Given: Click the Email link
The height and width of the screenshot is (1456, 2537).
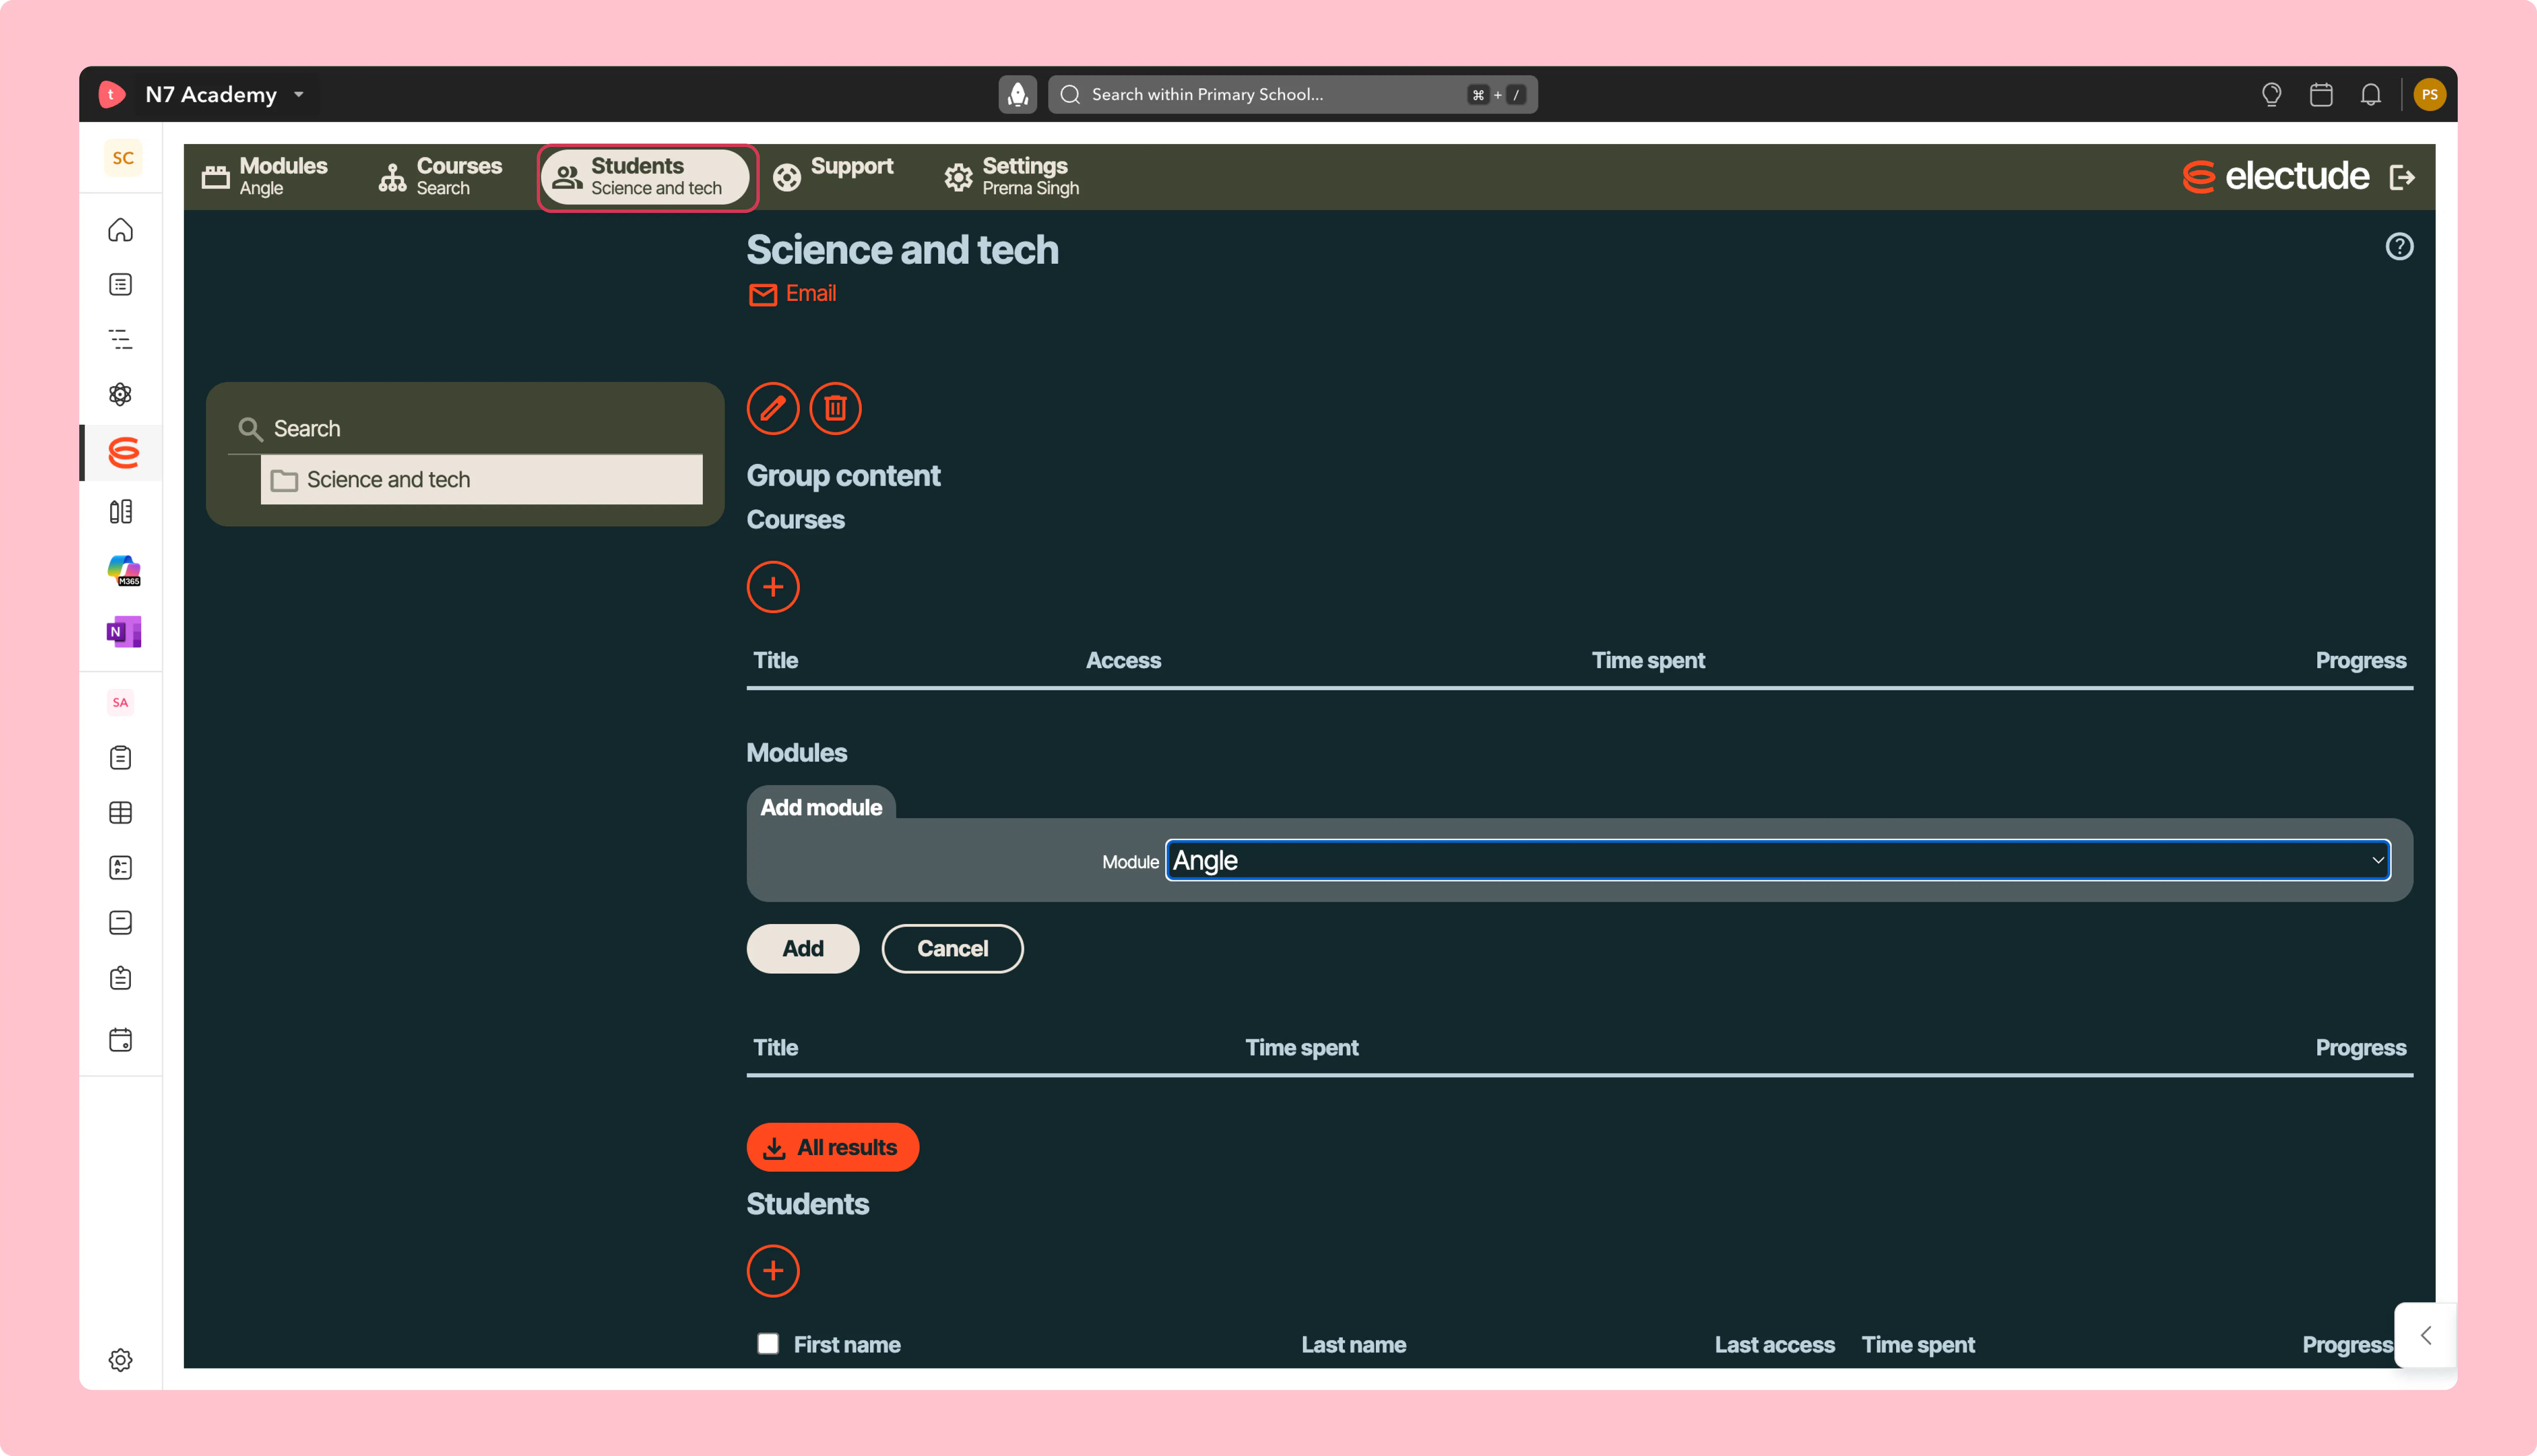Looking at the screenshot, I should click(x=792, y=294).
